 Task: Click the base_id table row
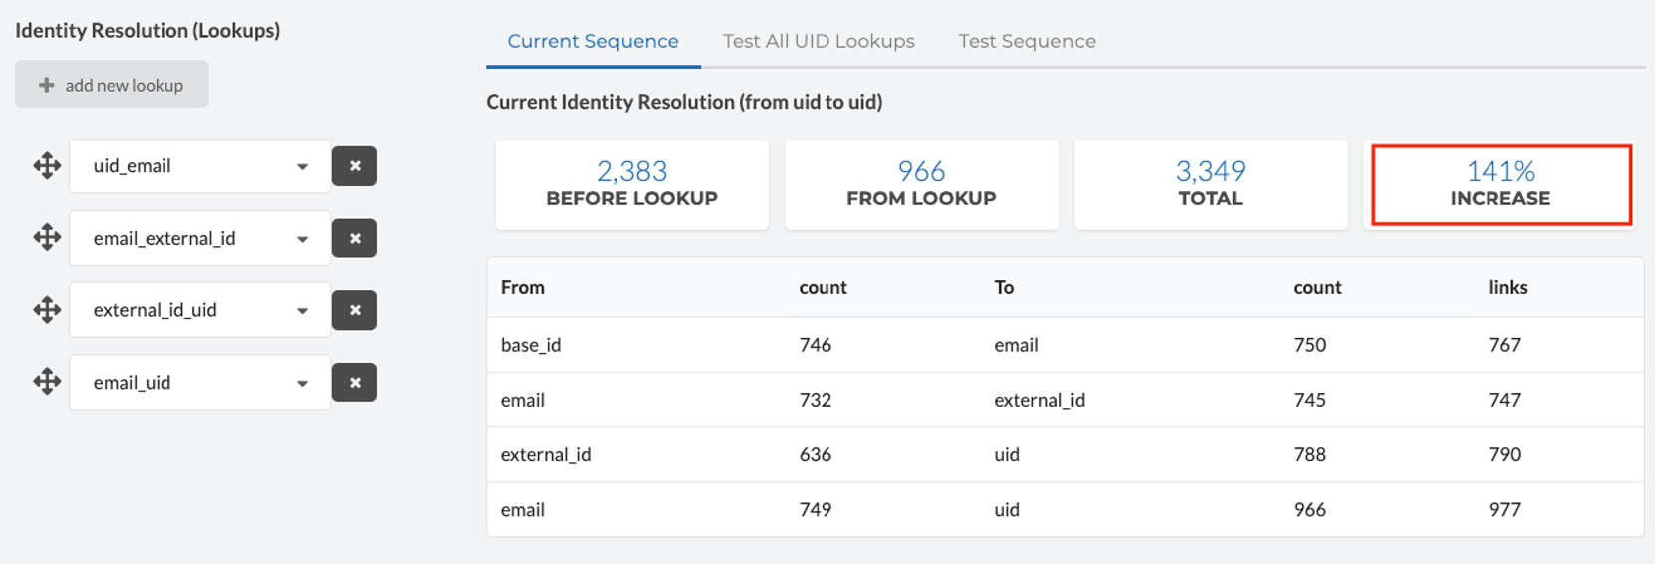click(x=1064, y=345)
